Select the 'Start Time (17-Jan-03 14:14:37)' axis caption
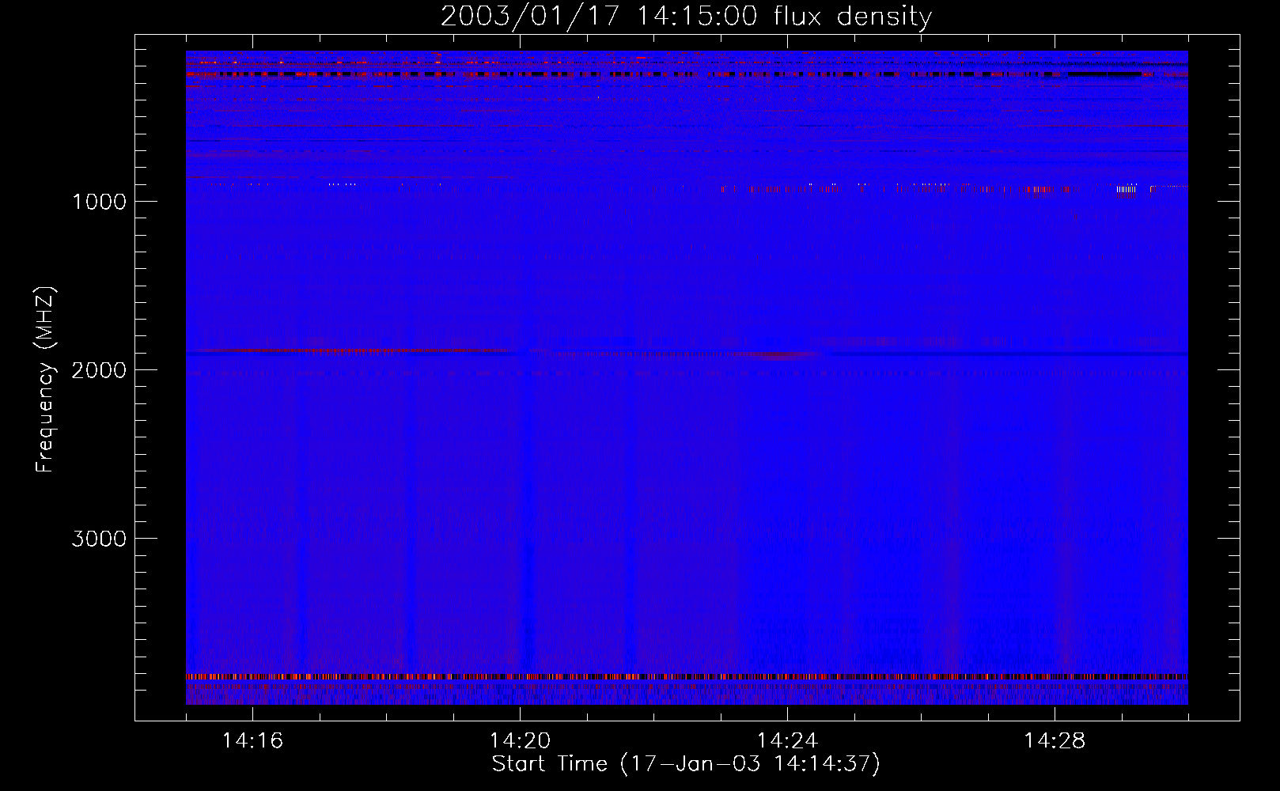1280x791 pixels. pyautogui.click(x=686, y=764)
